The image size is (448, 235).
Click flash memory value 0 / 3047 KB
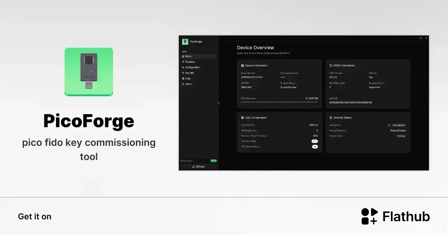(x=312, y=98)
